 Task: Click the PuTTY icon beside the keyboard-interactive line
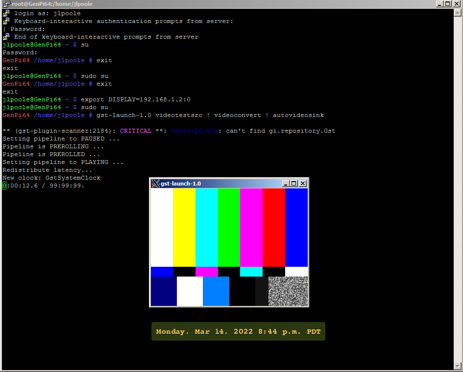point(5,21)
